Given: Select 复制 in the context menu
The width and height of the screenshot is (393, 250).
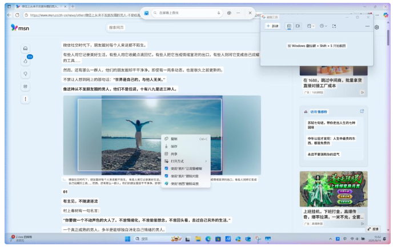Looking at the screenshot, I should [186, 139].
